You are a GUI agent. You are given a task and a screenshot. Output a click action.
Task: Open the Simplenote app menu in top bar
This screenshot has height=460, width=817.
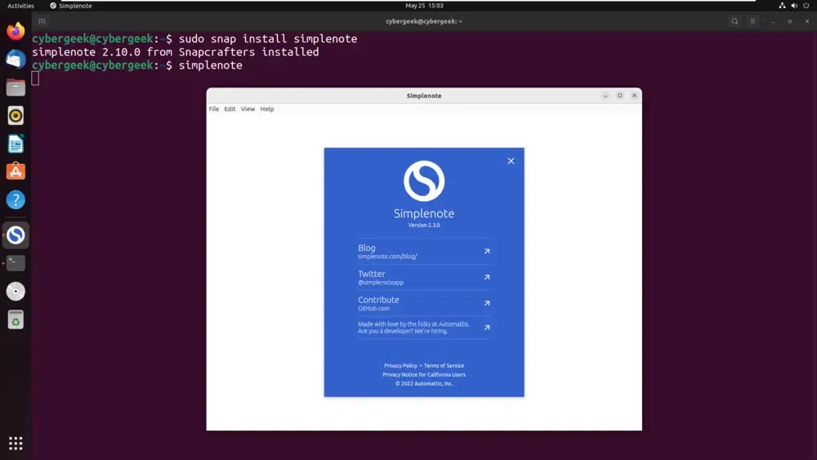[x=71, y=6]
